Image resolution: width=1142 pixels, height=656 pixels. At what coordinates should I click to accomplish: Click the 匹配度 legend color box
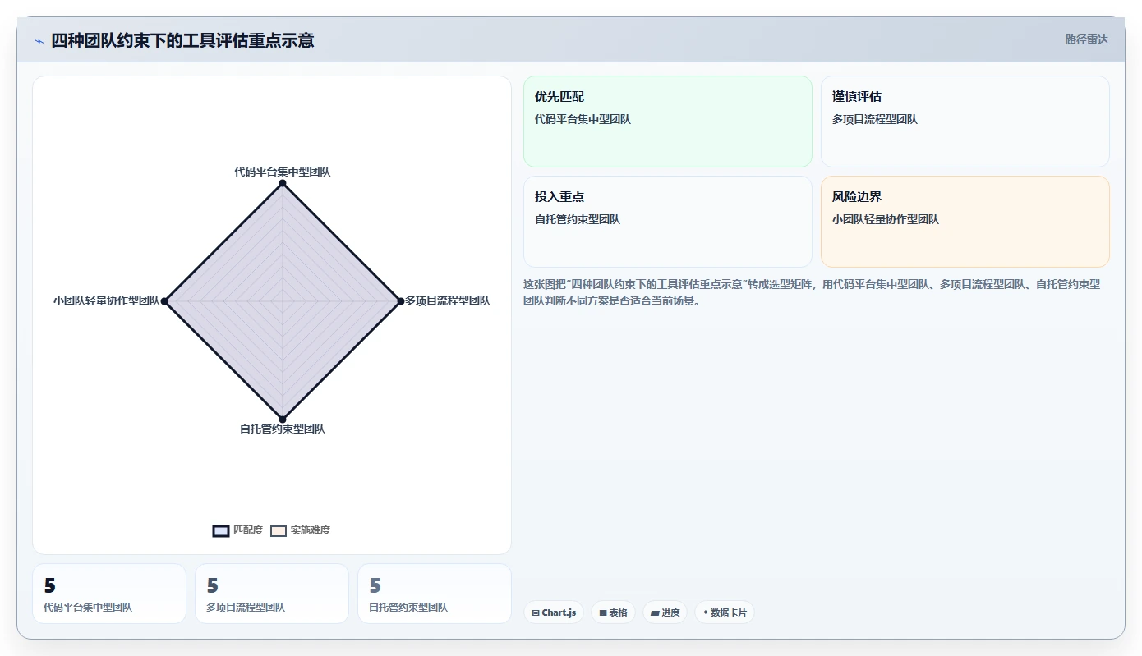click(x=220, y=530)
